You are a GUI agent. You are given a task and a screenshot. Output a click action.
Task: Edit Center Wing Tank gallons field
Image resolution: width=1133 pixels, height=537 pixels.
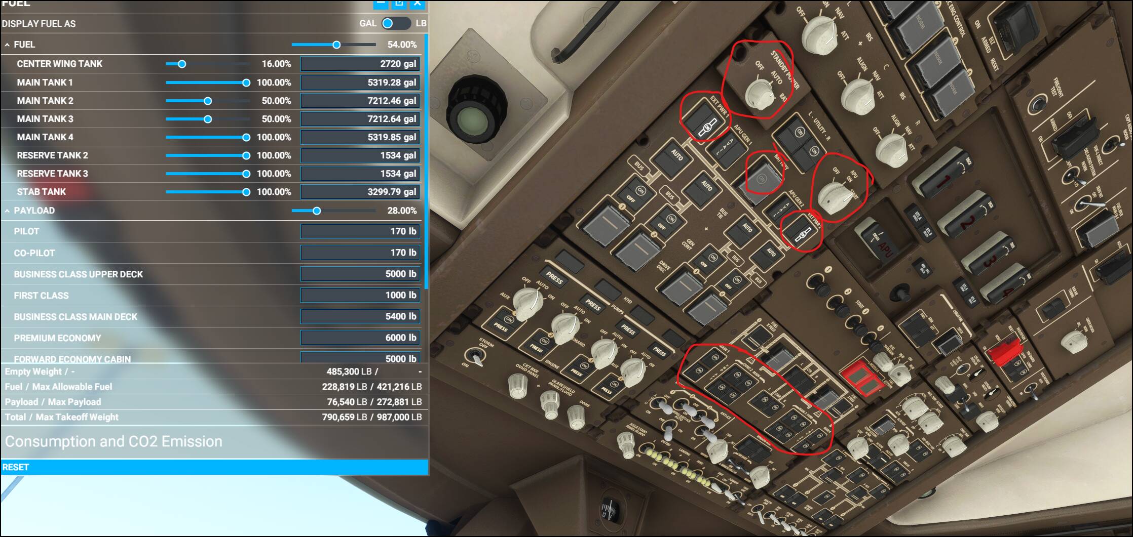coord(360,64)
